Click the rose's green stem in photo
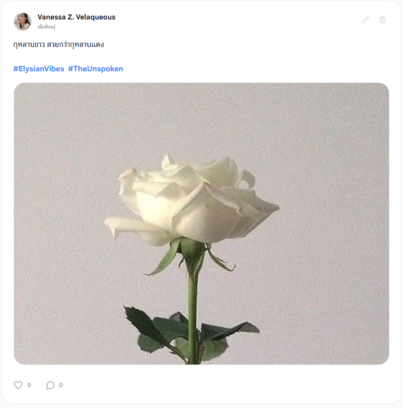This screenshot has width=403, height=408. (x=193, y=312)
